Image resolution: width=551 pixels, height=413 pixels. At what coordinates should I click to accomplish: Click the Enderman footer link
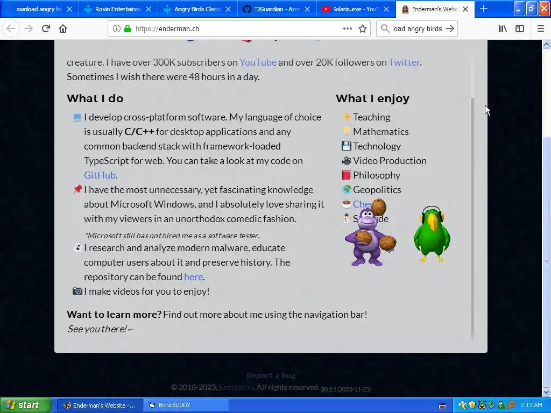pyautogui.click(x=236, y=387)
